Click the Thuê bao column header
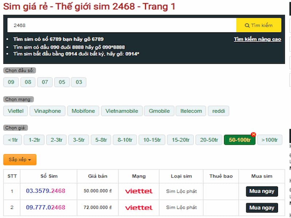The height and width of the screenshot is (218, 291). pos(221,176)
